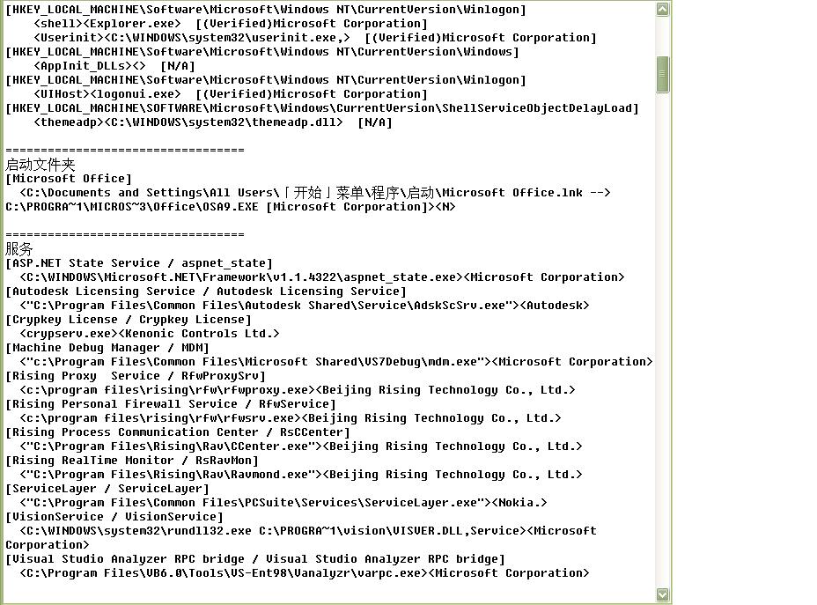Click the <UIHost><logonui.exe> entry line
Image resolution: width=817 pixels, height=605 pixels.
click(231, 94)
